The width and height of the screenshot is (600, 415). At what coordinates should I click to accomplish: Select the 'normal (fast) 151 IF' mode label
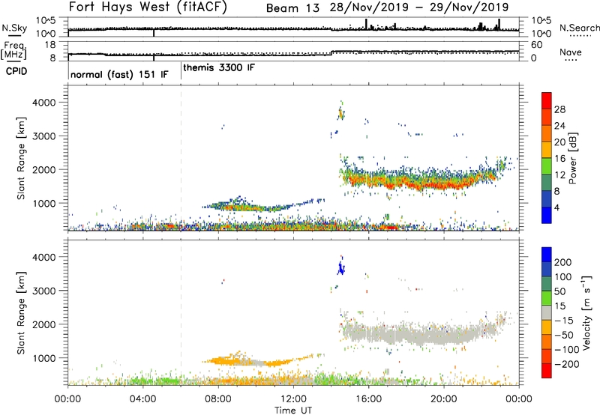[119, 74]
